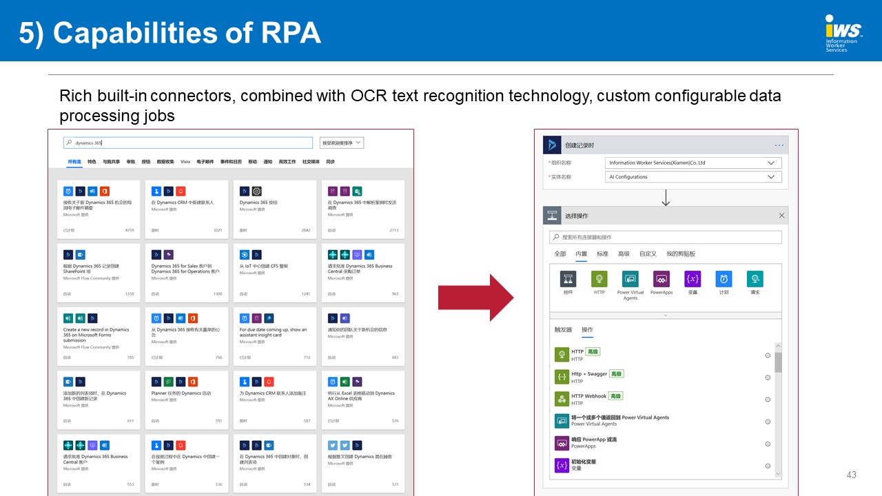Select the 控件 connector icon
Image resolution: width=882 pixels, height=496 pixels.
click(x=568, y=278)
